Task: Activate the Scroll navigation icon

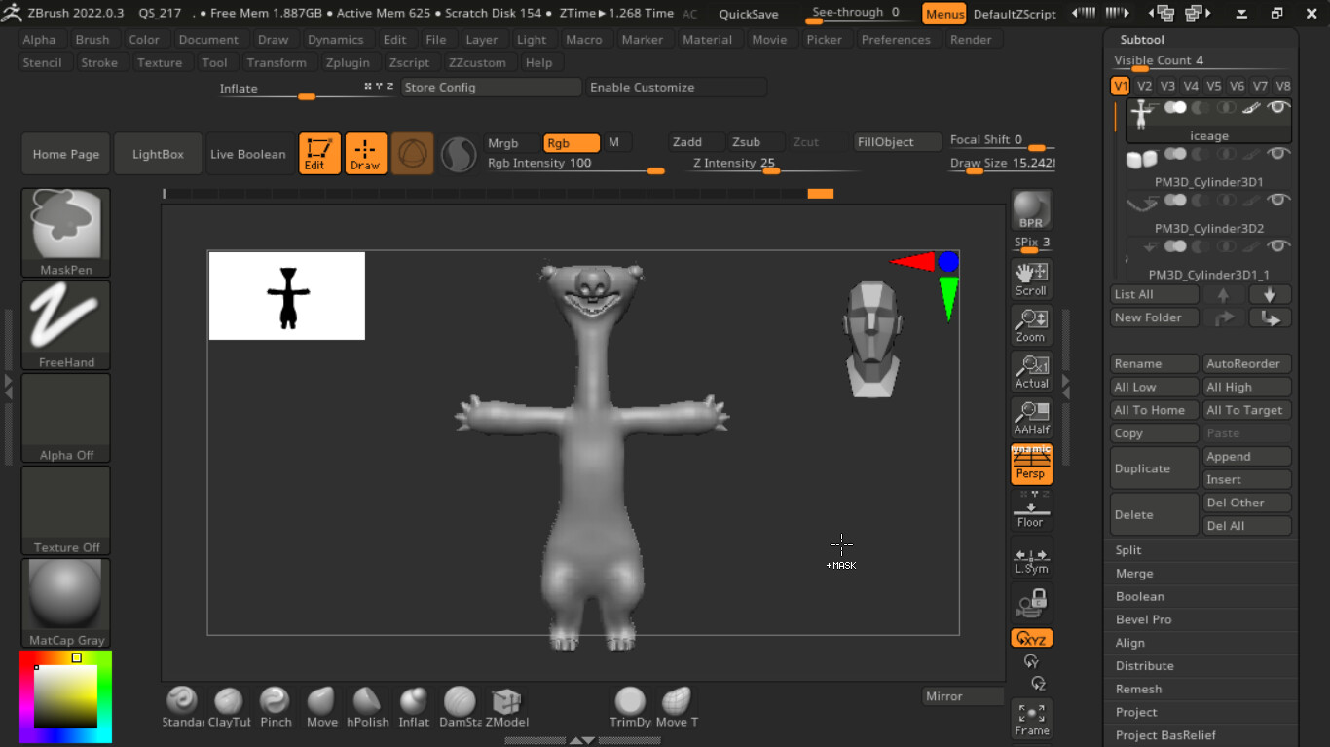Action: pyautogui.click(x=1031, y=278)
